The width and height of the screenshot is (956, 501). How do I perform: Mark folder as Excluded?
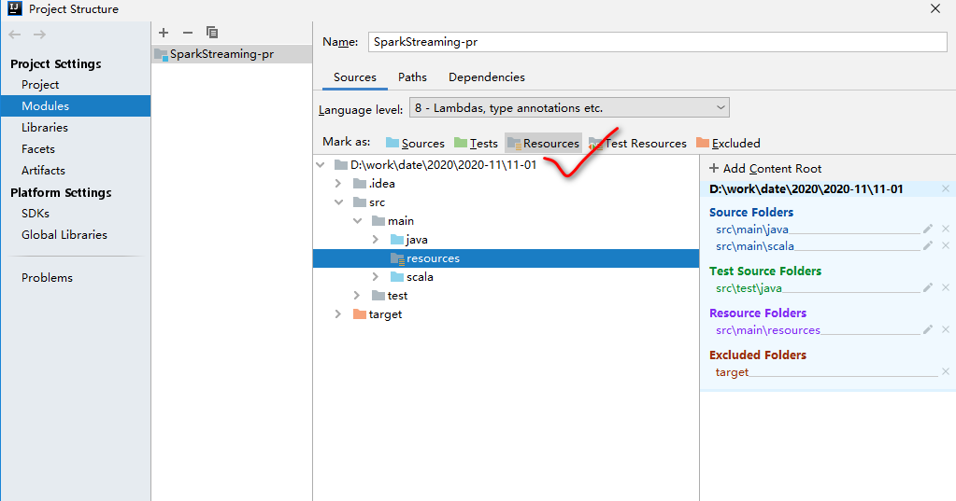[x=728, y=143]
